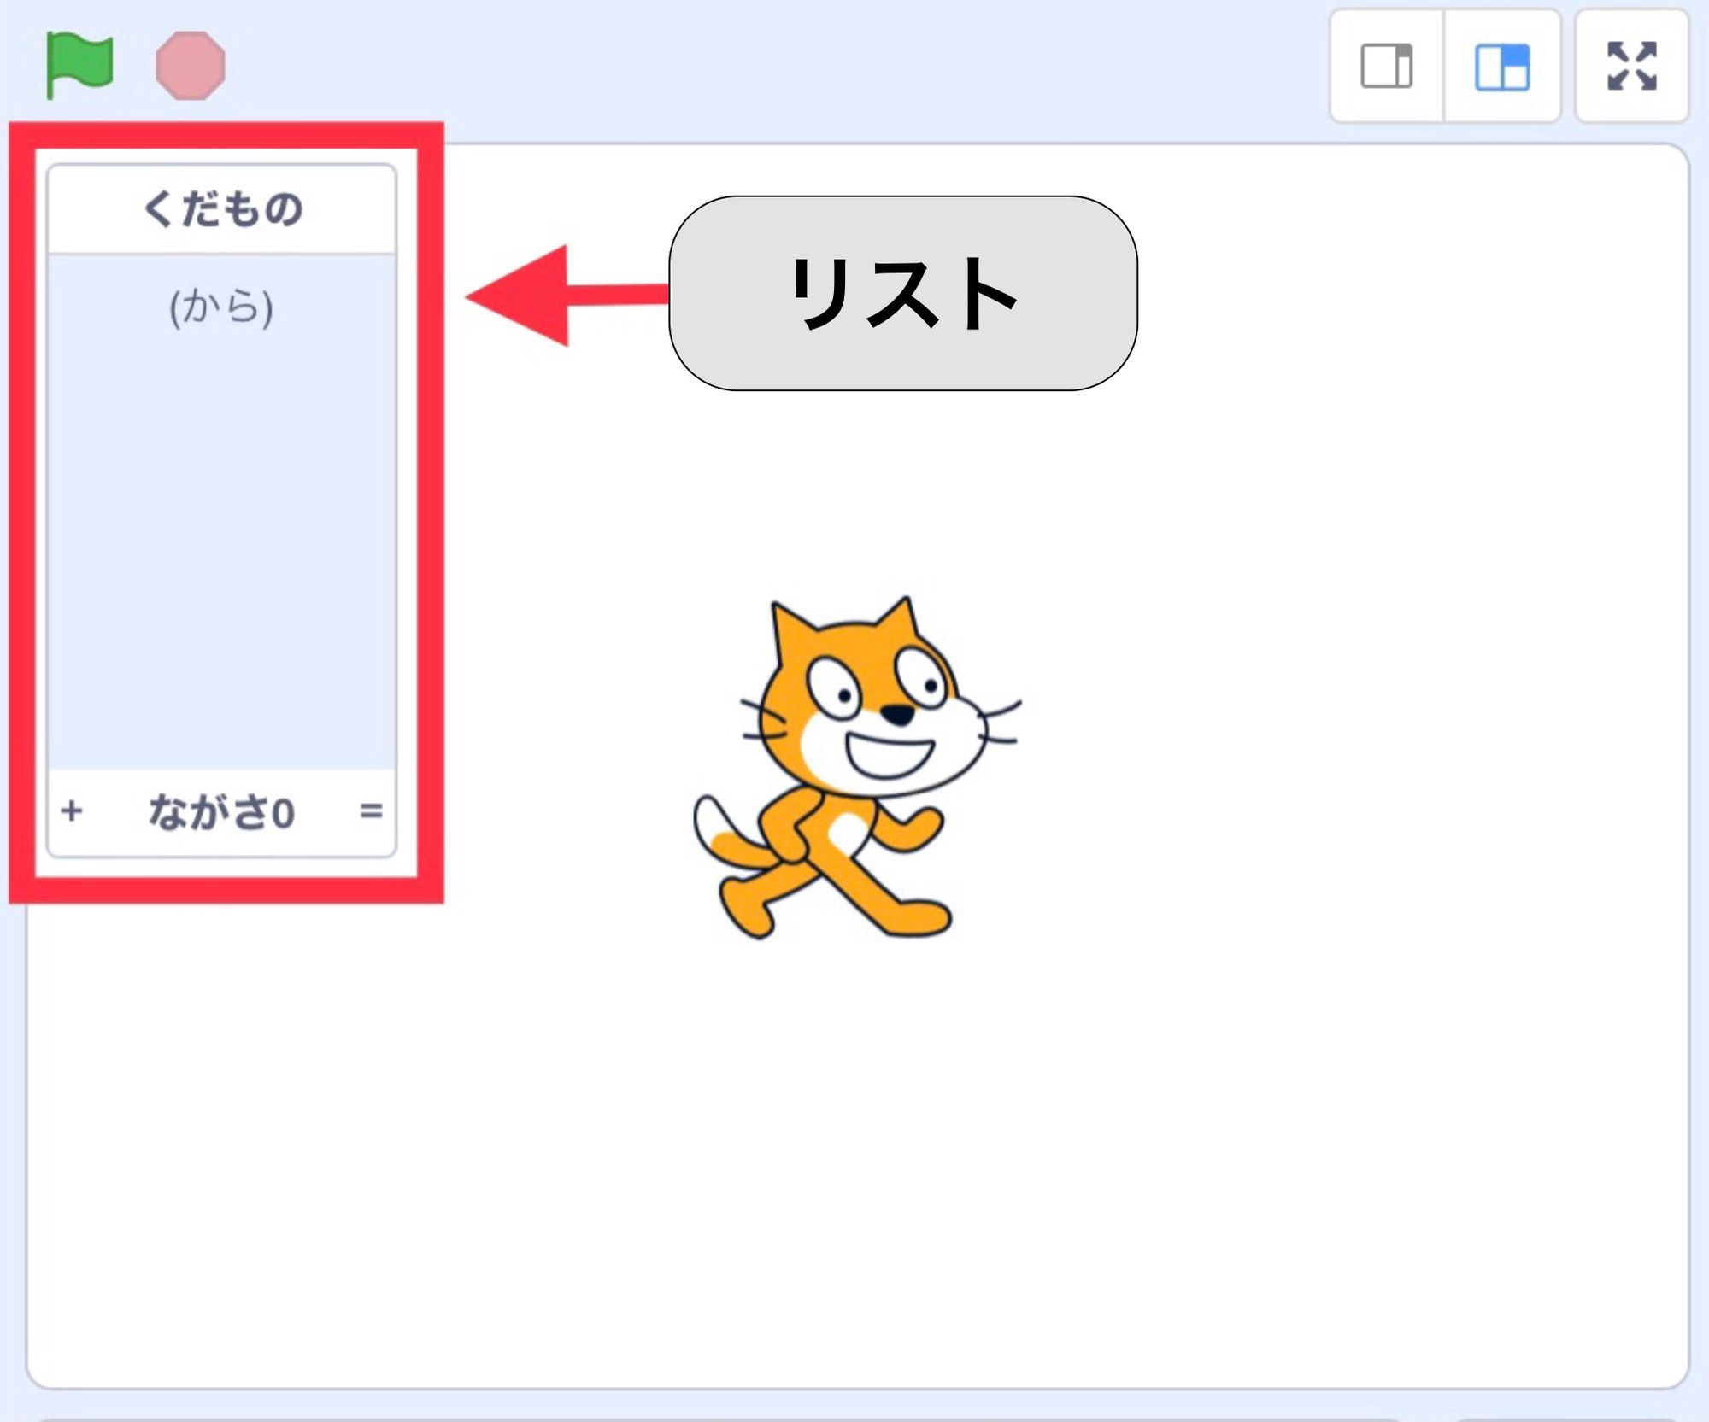Screen dimensions: 1709x1422
Task: Add item with the list plus button
Action: click(72, 810)
